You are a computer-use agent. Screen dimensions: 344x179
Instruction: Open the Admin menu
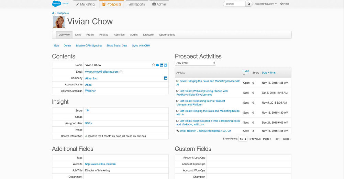159,4
